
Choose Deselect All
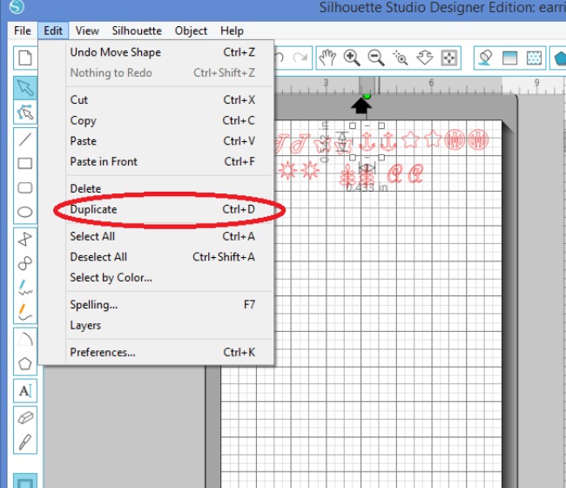point(163,257)
